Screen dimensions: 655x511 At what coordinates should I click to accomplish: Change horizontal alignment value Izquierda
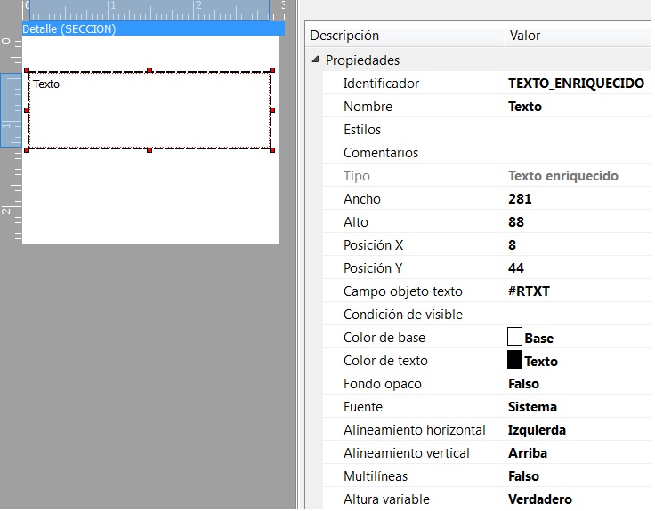pos(537,430)
